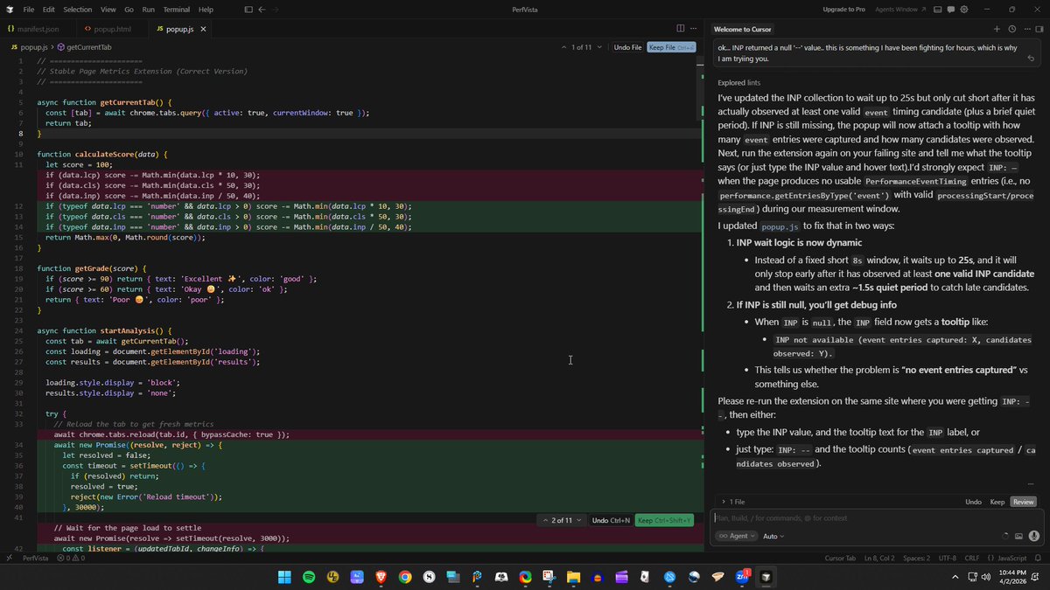Click Keep Ctrl+Shift+Y for this change
This screenshot has width=1050, height=590.
664,520
